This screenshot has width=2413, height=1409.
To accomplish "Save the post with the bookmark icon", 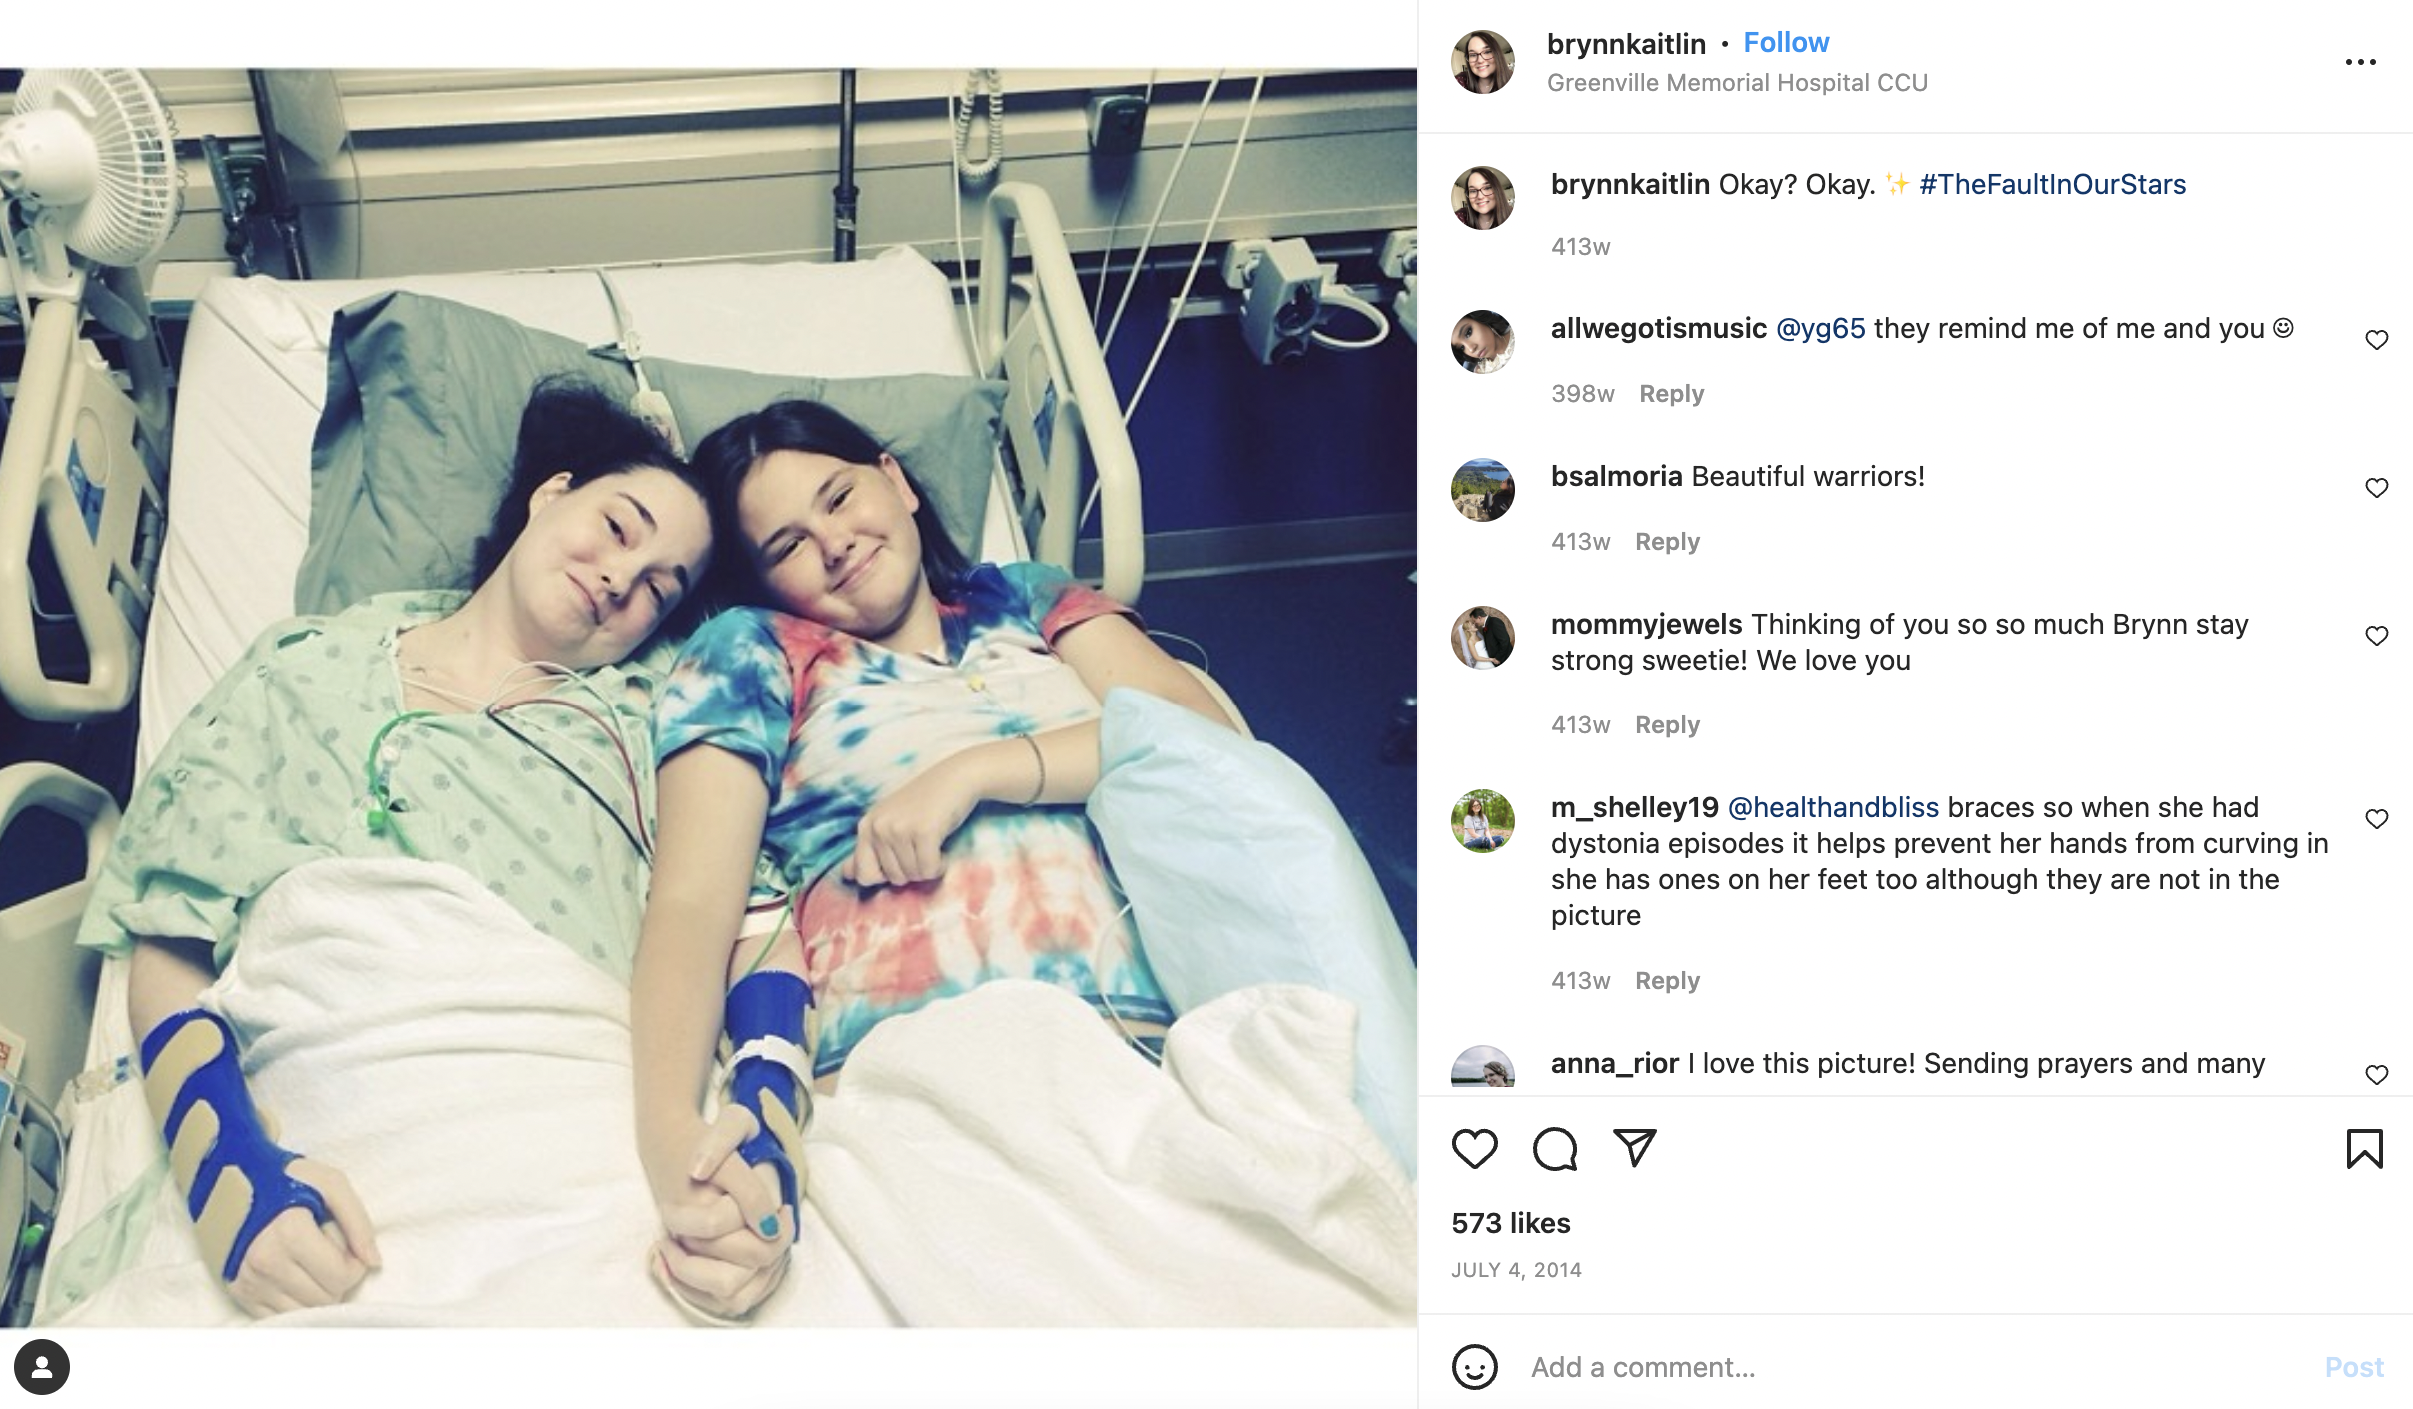I will pyautogui.click(x=2364, y=1149).
